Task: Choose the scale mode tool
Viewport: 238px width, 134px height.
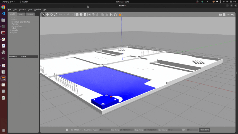Action: [x=55, y=15]
